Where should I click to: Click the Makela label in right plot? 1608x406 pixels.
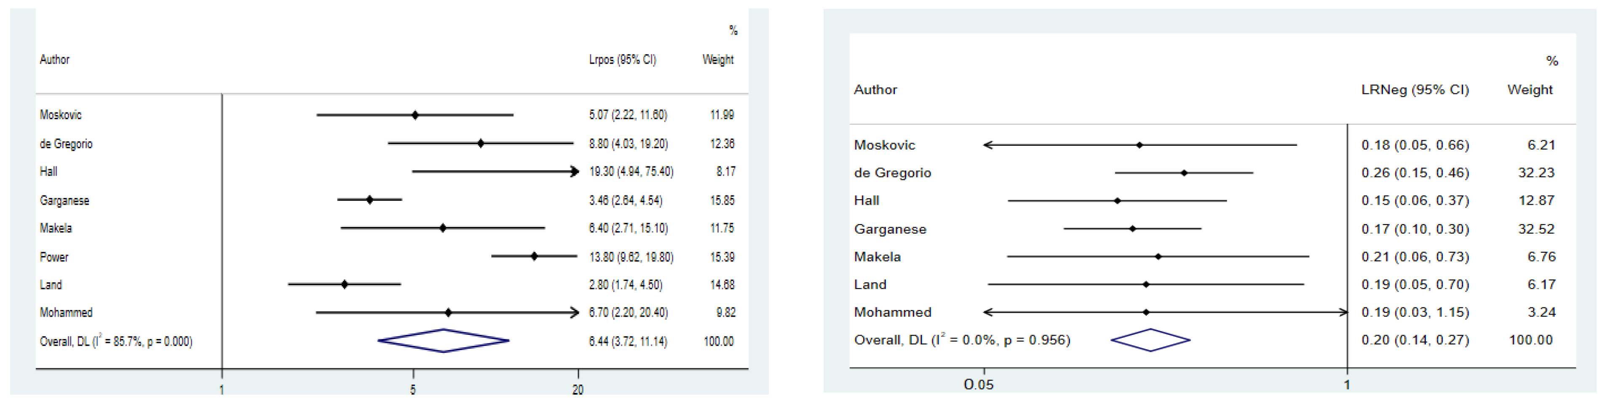[x=877, y=257]
